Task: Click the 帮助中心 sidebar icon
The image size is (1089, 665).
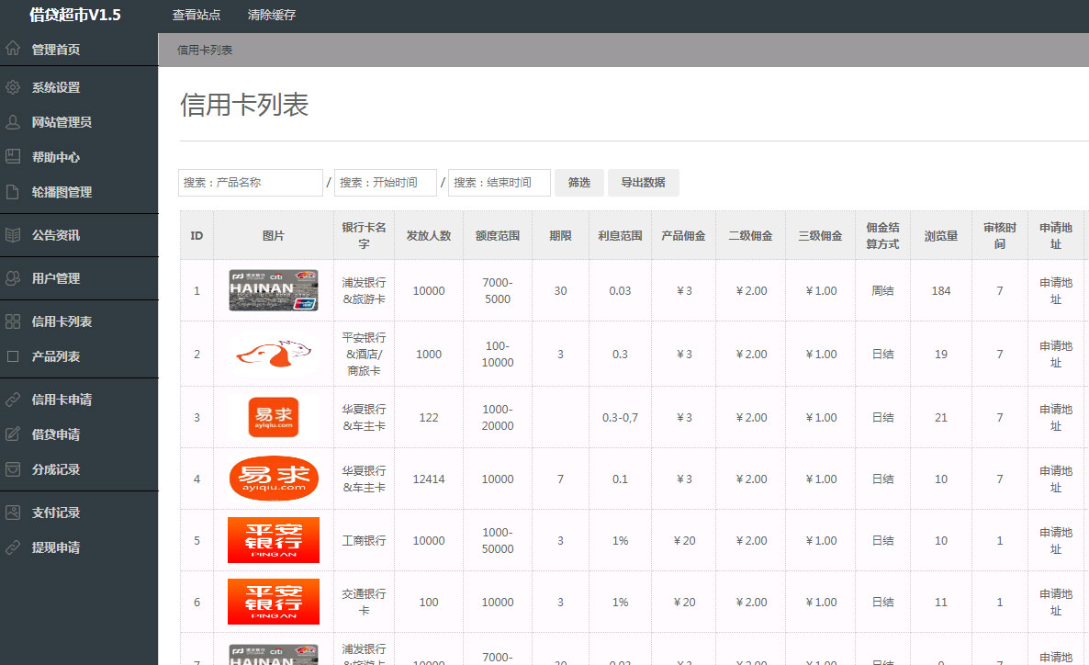Action: tap(13, 157)
